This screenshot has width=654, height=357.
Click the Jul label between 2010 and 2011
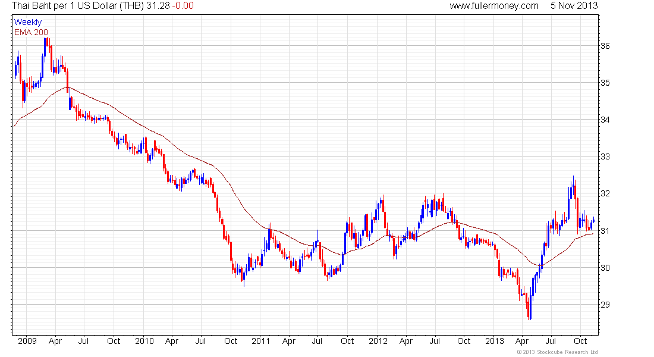[x=200, y=341]
